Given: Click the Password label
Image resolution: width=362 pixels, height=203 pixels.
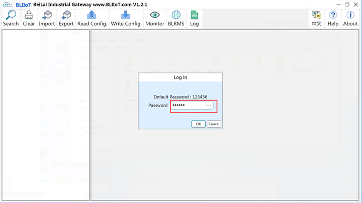Looking at the screenshot, I should tap(158, 106).
